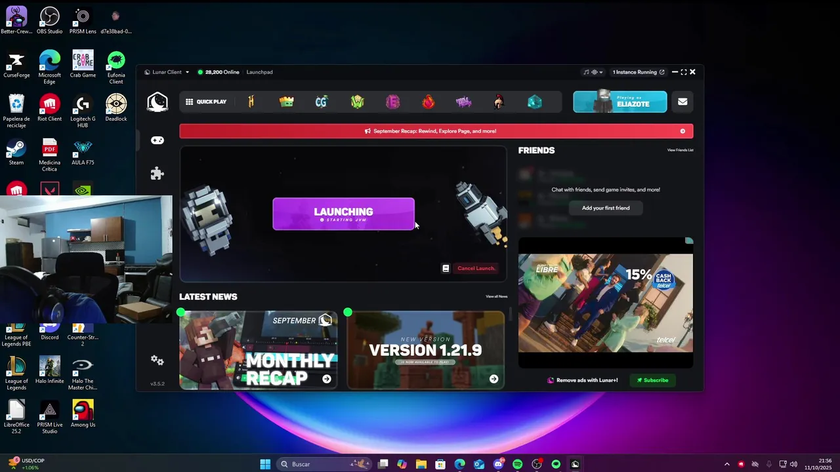Screen dimensions: 840x472
Task: Click the 1 Instance Running indicator
Action: [638, 72]
